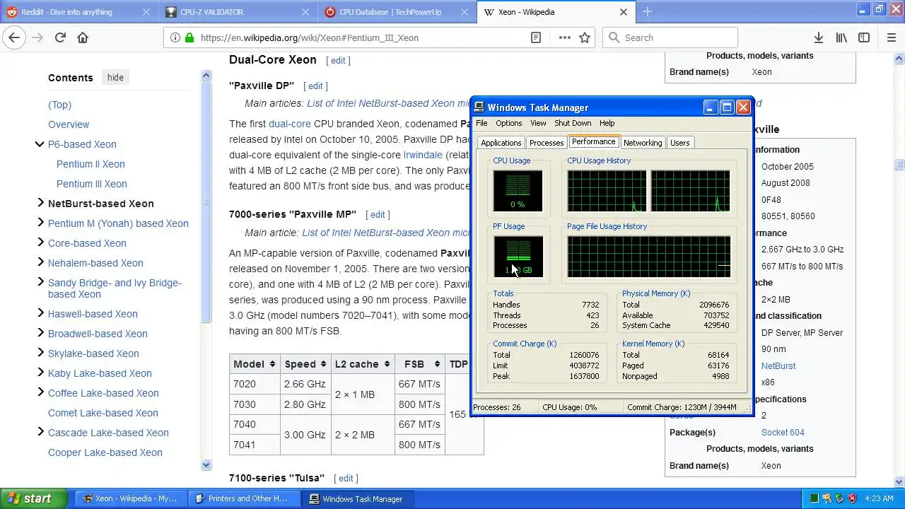
Task: Expand Haswell-based Xeon in contents
Action: point(40,313)
